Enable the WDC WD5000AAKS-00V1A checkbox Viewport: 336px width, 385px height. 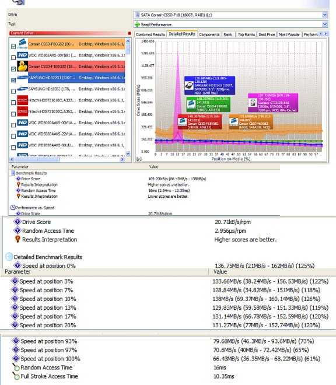click(13, 125)
